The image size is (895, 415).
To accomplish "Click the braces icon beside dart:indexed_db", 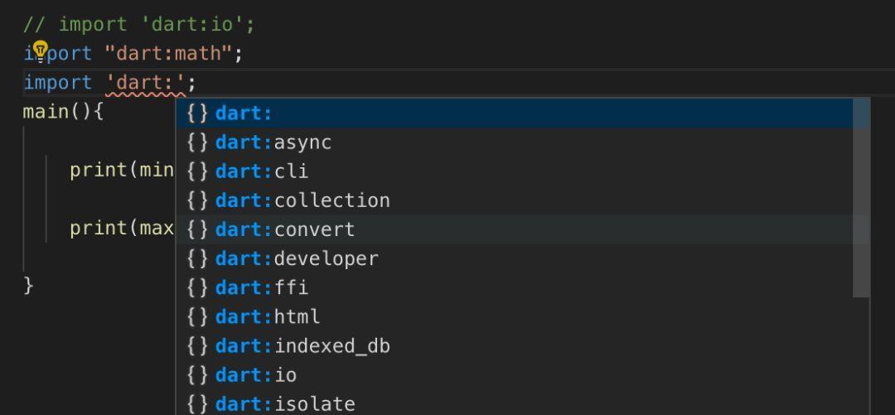I will click(x=197, y=346).
